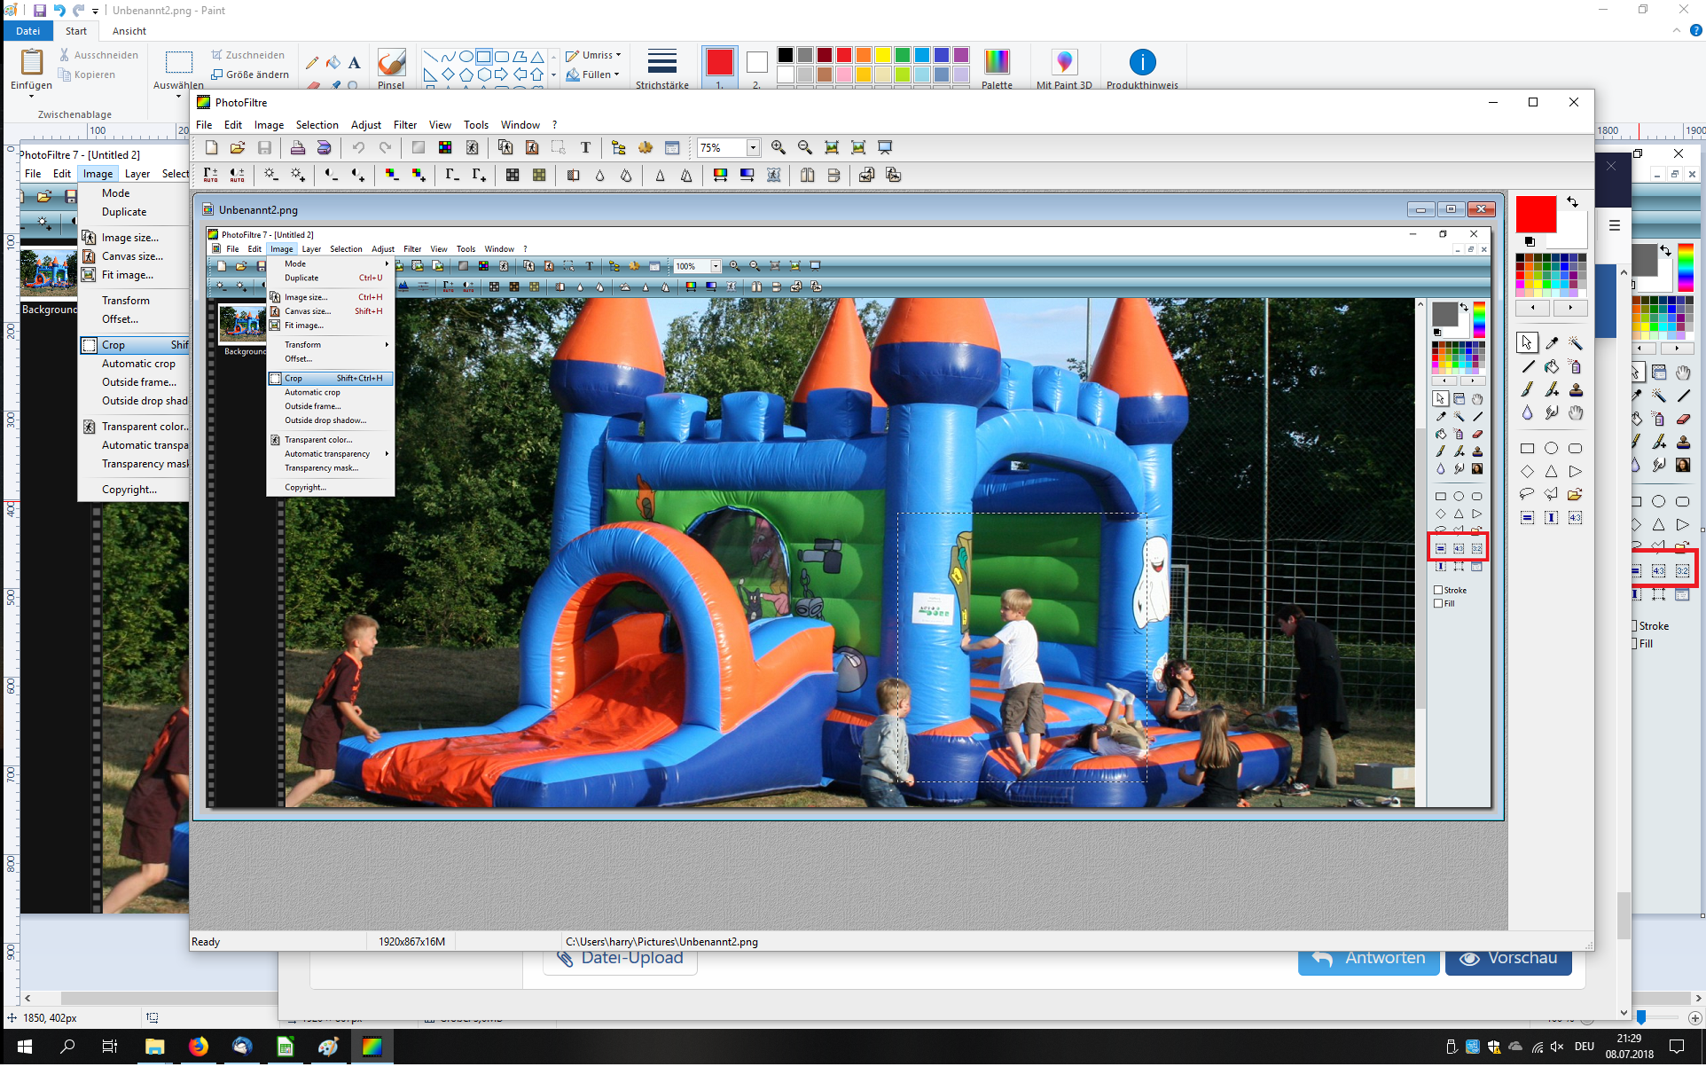Click the Auto levels icon on filter toolbar

(210, 176)
